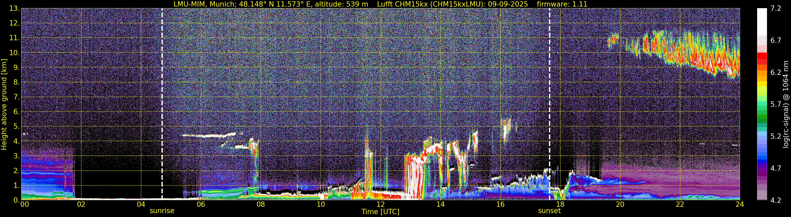The width and height of the screenshot is (791, 217).
Task: Click the white dashed sunset marker line
Action: [549, 104]
